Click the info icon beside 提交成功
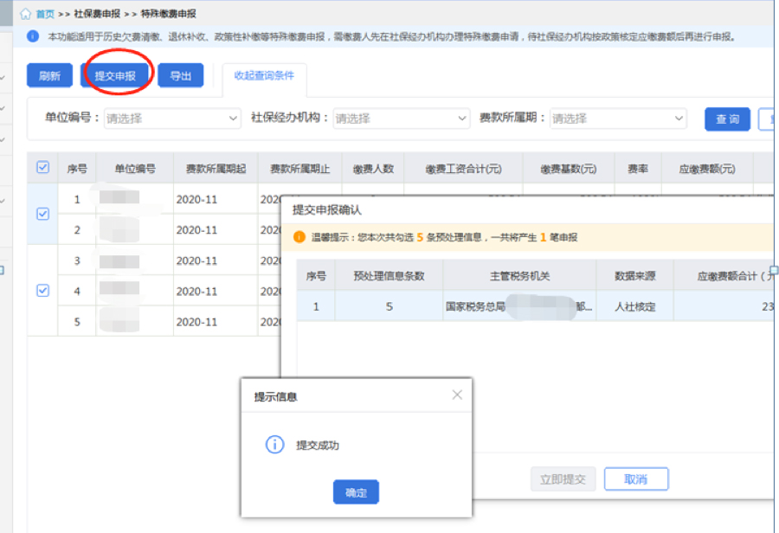 tap(274, 445)
